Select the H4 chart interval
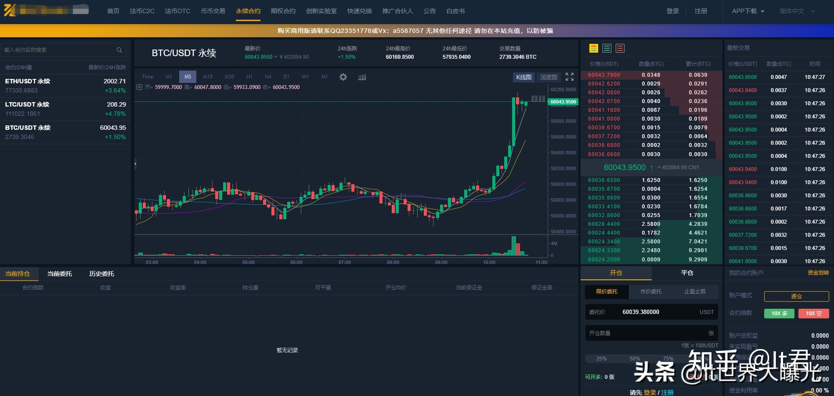This screenshot has width=834, height=396. 268,77
